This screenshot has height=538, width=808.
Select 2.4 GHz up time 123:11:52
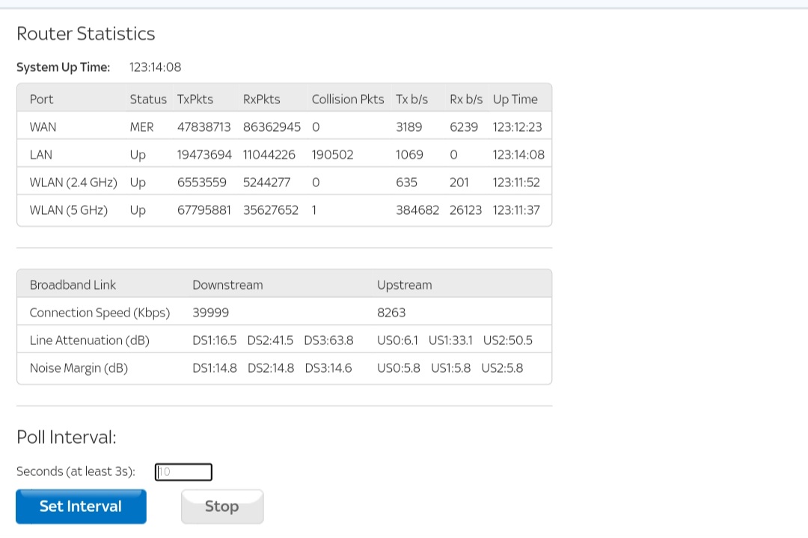516,183
